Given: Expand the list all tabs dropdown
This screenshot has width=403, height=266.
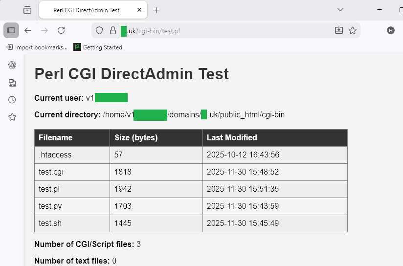Looking at the screenshot, I should coord(340,9).
